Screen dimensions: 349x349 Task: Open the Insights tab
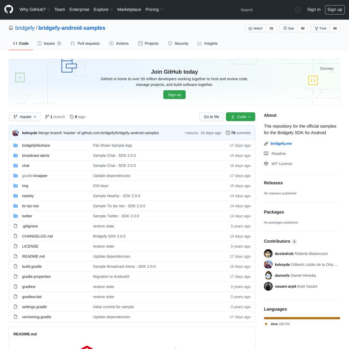[207, 43]
